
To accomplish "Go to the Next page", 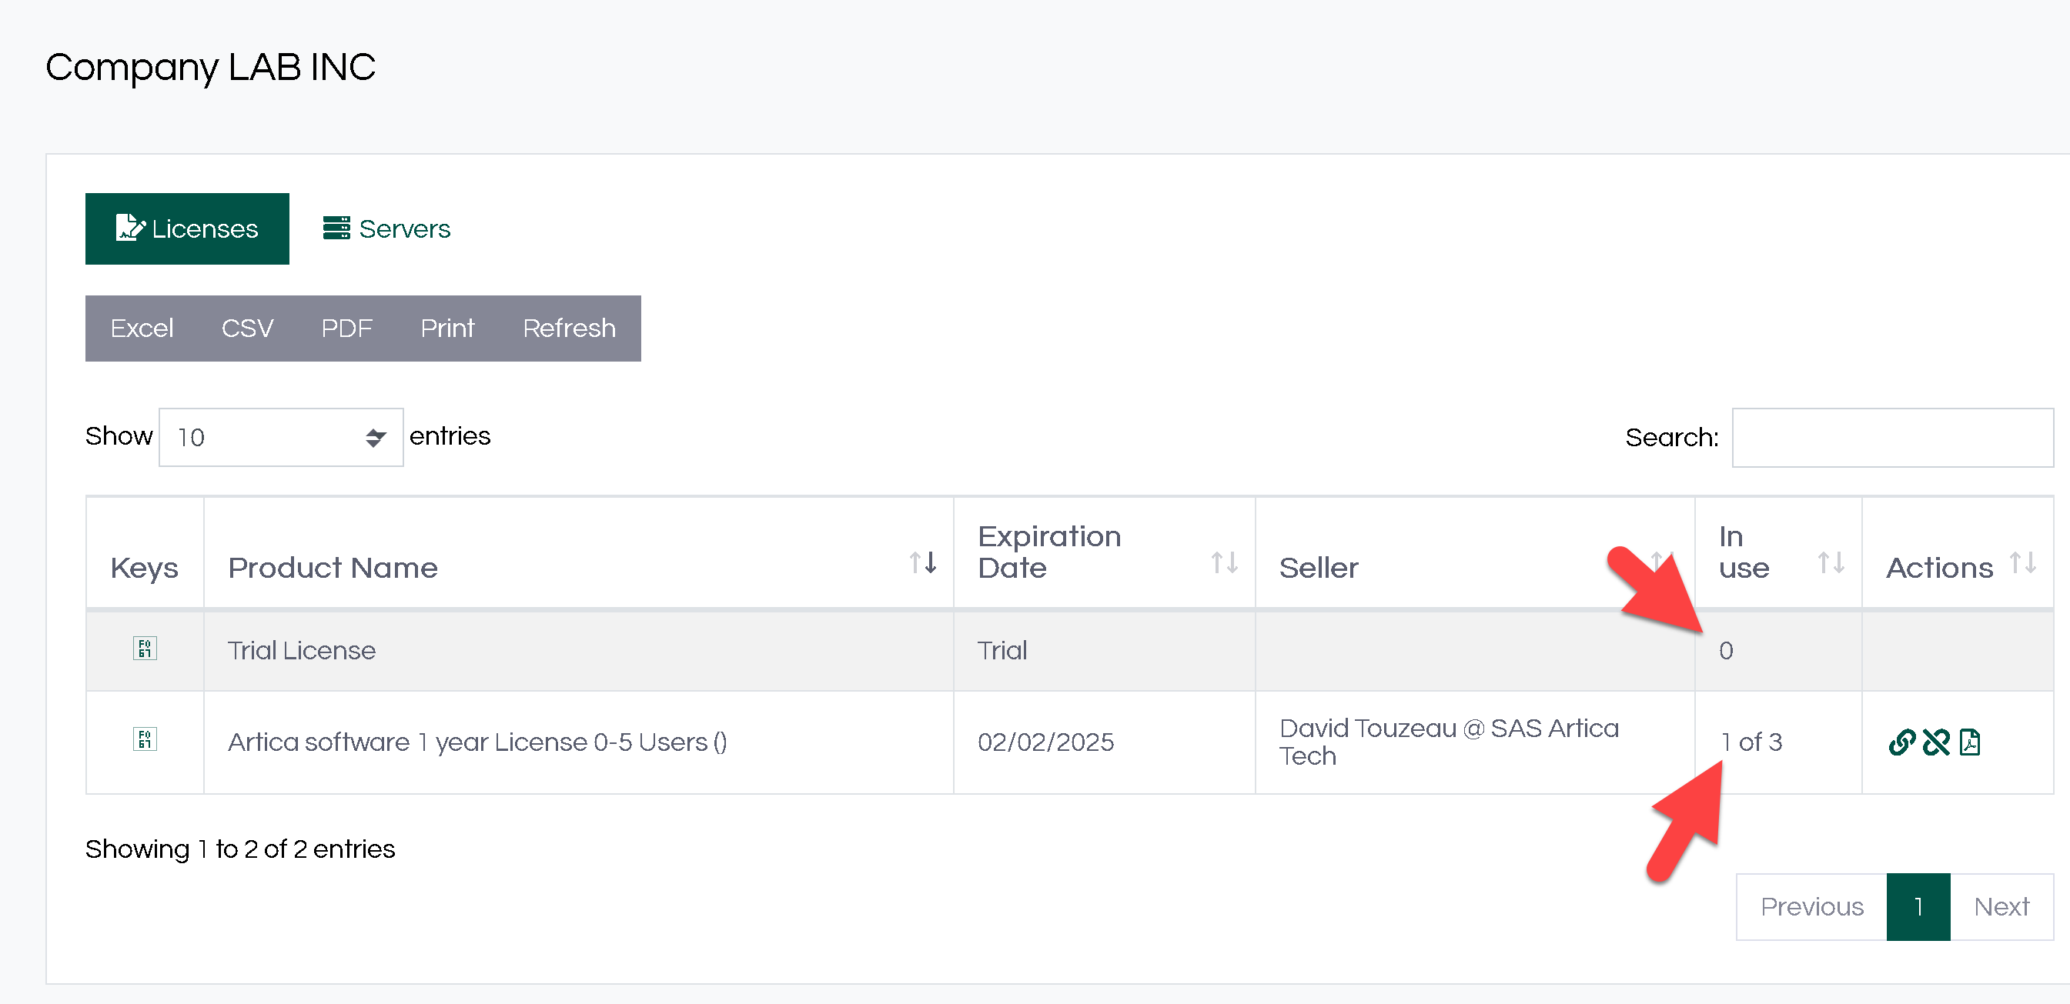I will tap(2001, 906).
